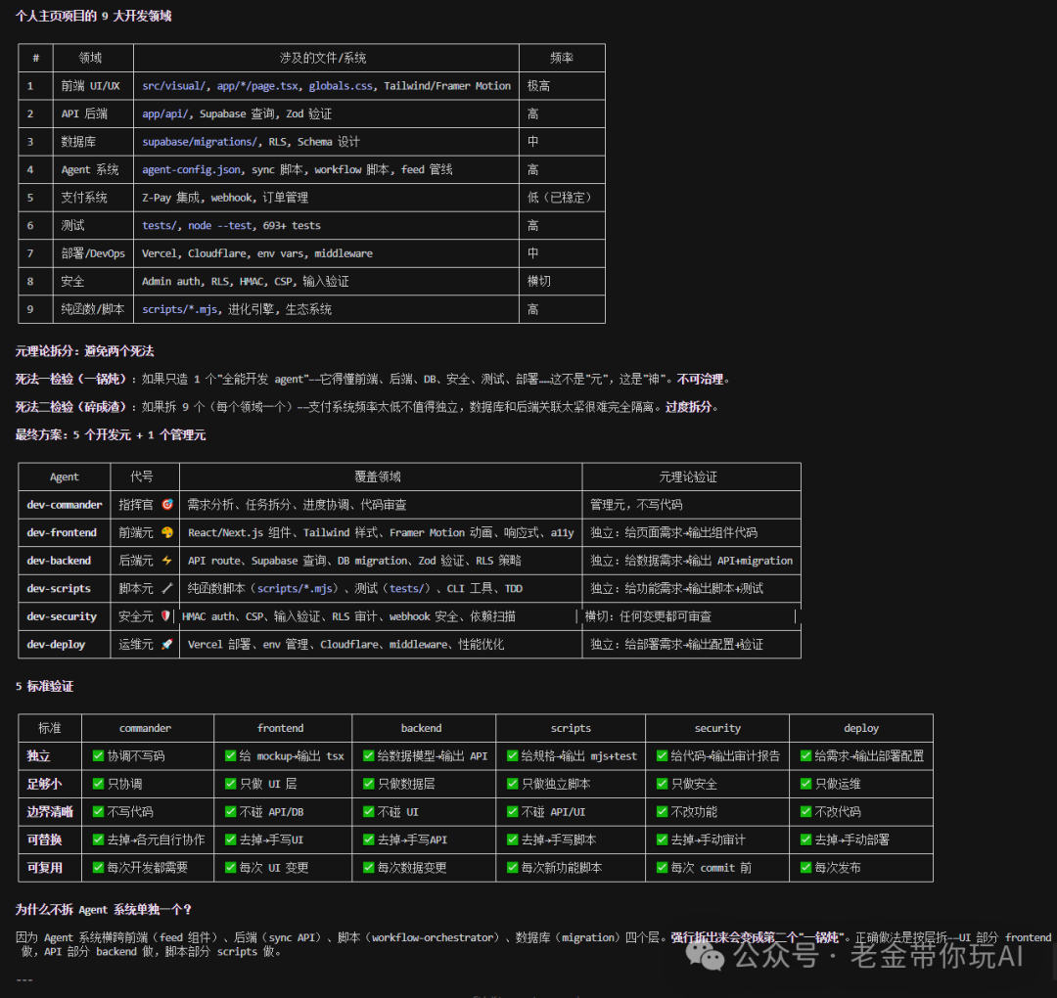Screen dimensions: 1057x998
Task: Click tests/ in the dev-scripts row
Action: [x=406, y=588]
